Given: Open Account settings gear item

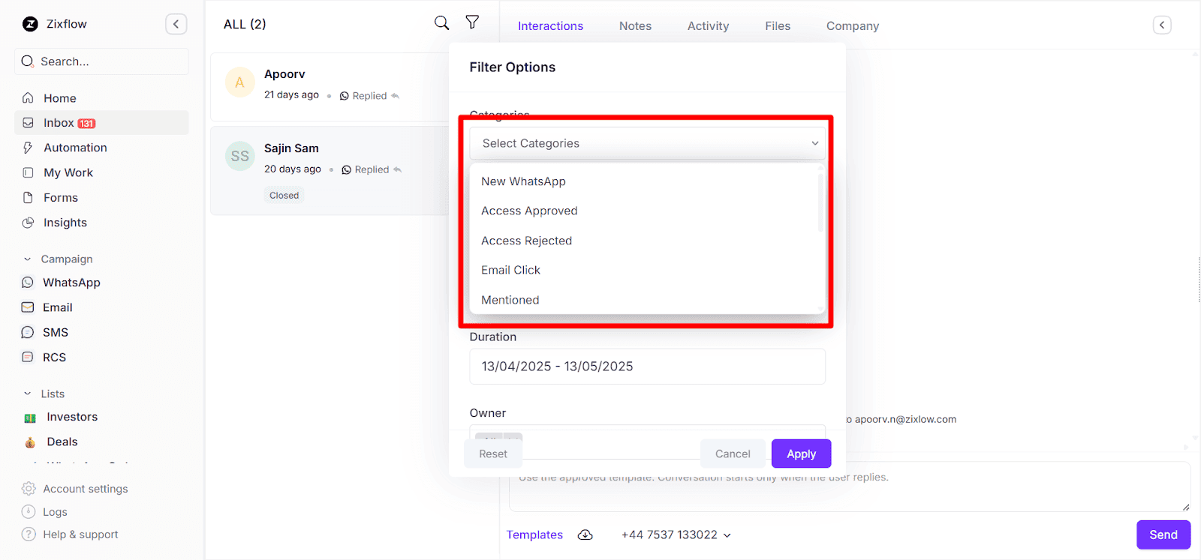Looking at the screenshot, I should coord(85,489).
